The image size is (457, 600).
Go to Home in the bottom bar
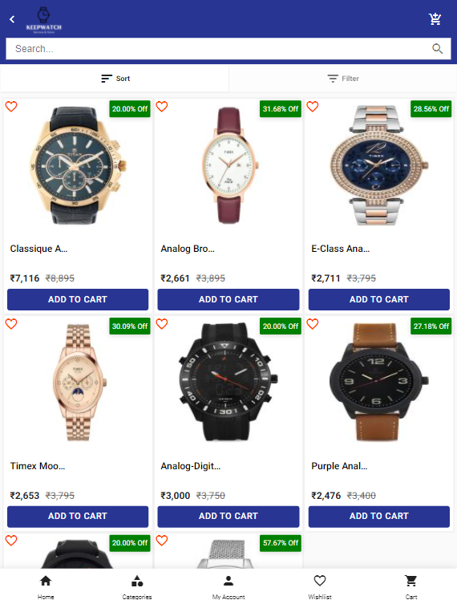(x=46, y=586)
